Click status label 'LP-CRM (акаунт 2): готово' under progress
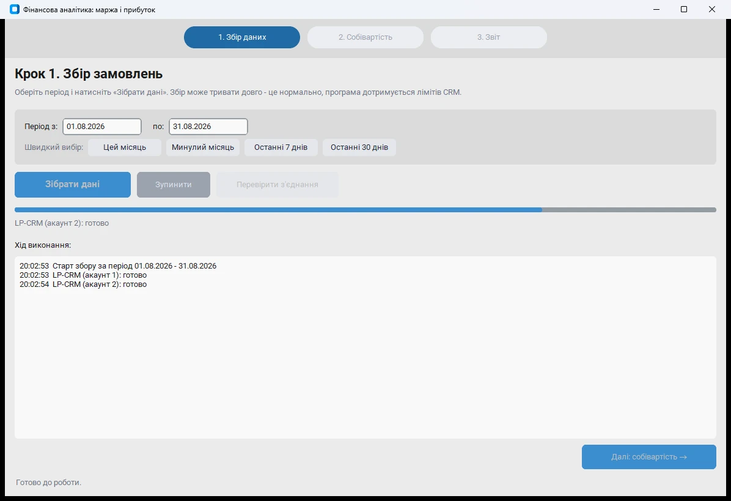The image size is (731, 501). coord(62,223)
